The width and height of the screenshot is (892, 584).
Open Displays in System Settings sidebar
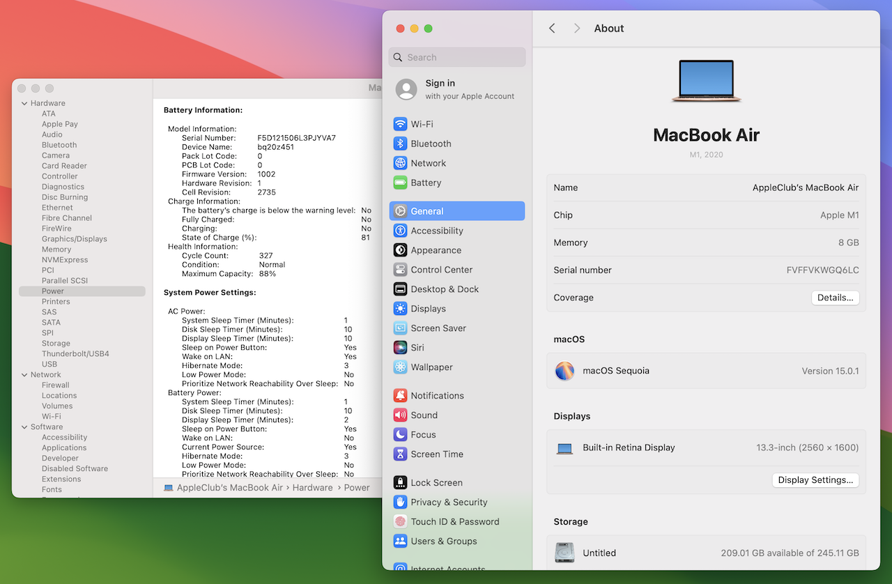point(456,309)
